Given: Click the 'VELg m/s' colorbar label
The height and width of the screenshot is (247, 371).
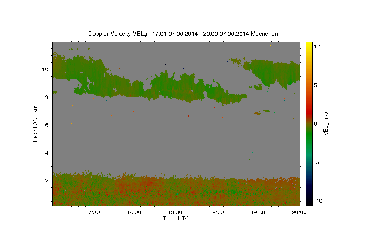Looking at the screenshot, I should (x=326, y=124).
